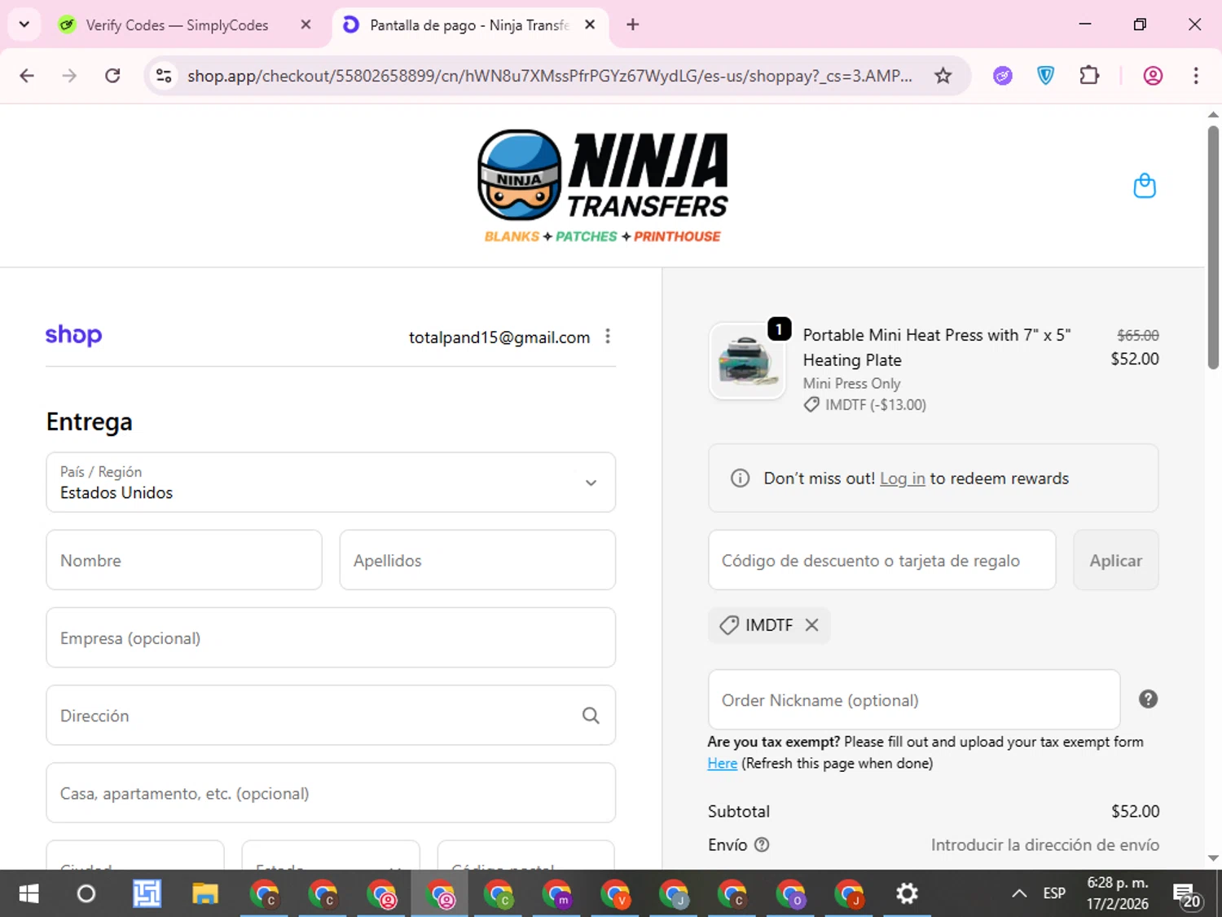The height and width of the screenshot is (917, 1222).
Task: Click the rewards info icon
Action: (x=740, y=478)
